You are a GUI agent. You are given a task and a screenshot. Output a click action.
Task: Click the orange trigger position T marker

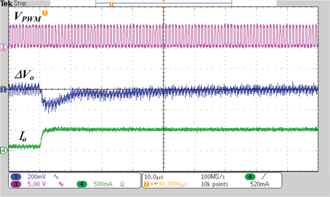pyautogui.click(x=45, y=13)
